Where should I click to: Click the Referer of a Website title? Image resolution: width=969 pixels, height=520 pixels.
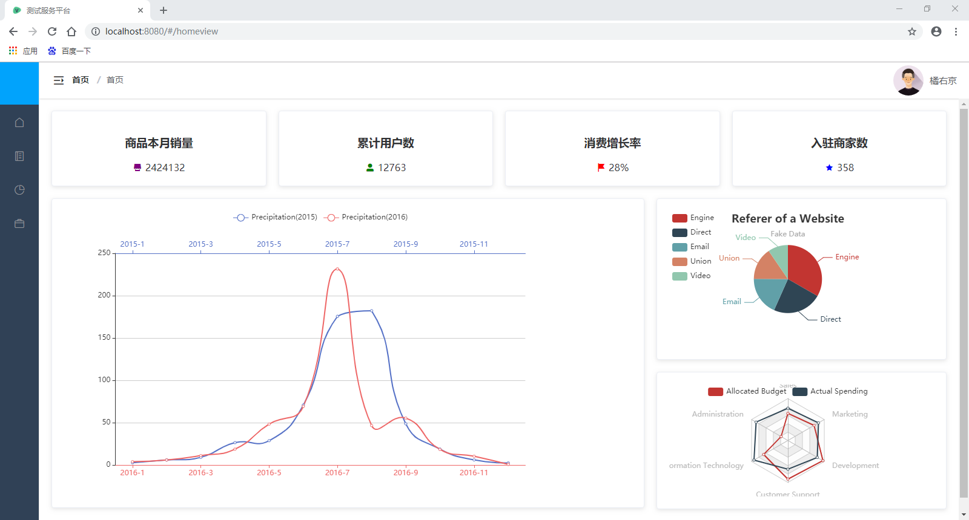(x=788, y=219)
